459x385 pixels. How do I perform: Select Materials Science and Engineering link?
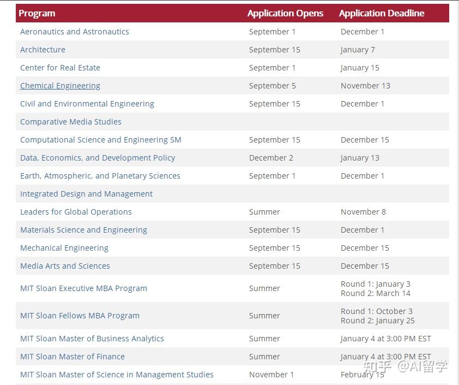point(83,230)
